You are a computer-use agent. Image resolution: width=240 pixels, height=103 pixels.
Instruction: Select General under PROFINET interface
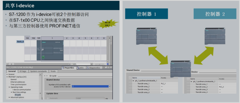click(14, 79)
